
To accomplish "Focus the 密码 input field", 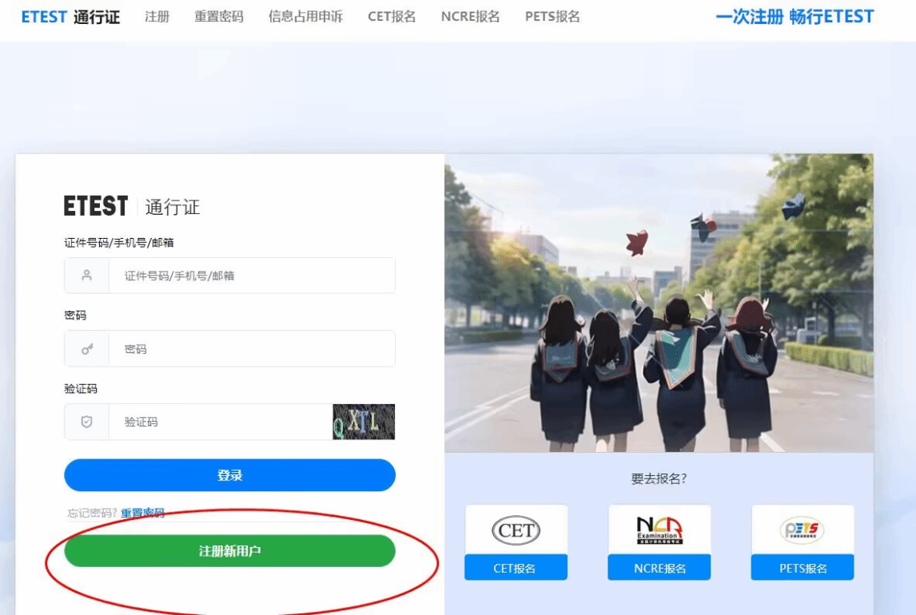I will point(251,349).
